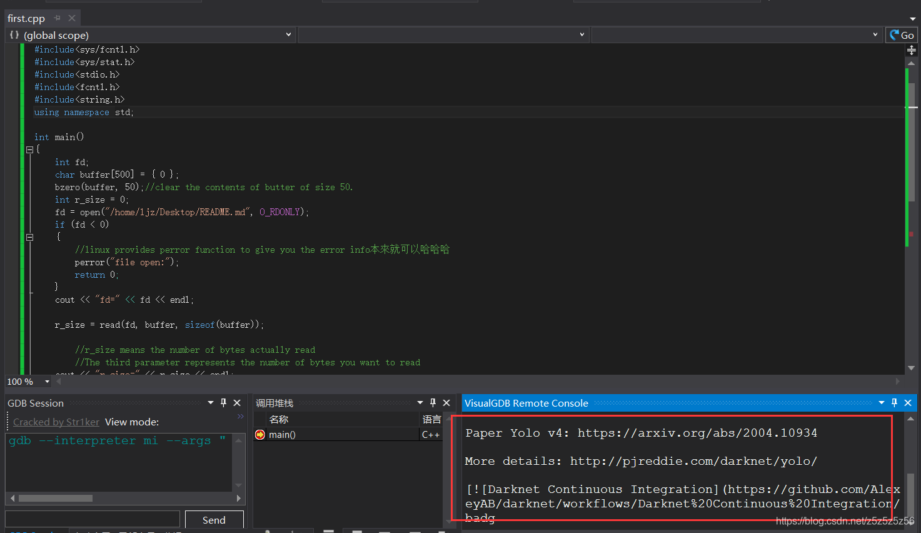Click the 语言 column header
The image size is (921, 533).
pos(431,419)
